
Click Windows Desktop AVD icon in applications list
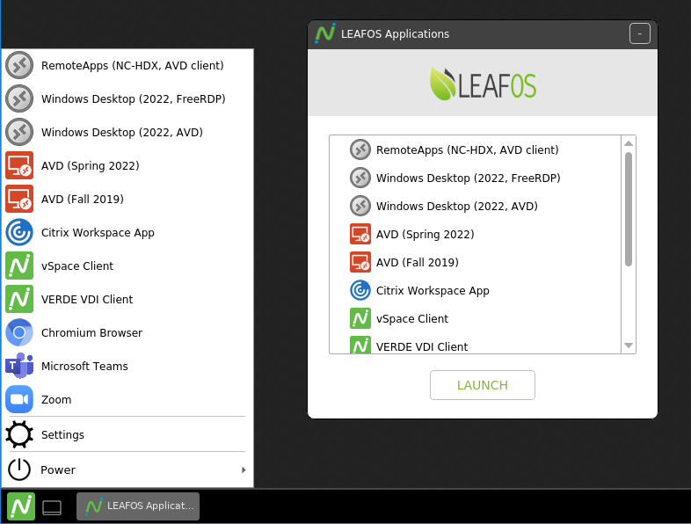360,207
